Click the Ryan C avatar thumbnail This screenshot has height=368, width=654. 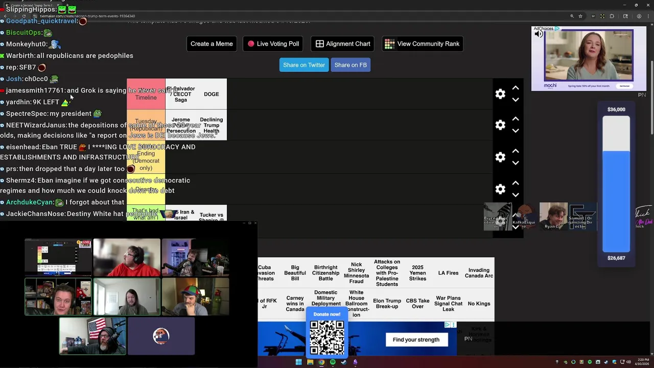pos(553,217)
